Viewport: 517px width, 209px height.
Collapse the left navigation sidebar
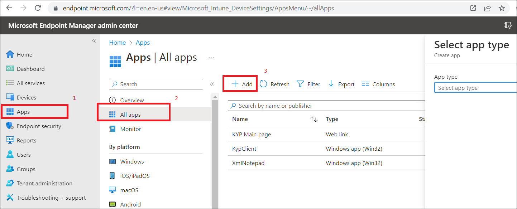94,41
